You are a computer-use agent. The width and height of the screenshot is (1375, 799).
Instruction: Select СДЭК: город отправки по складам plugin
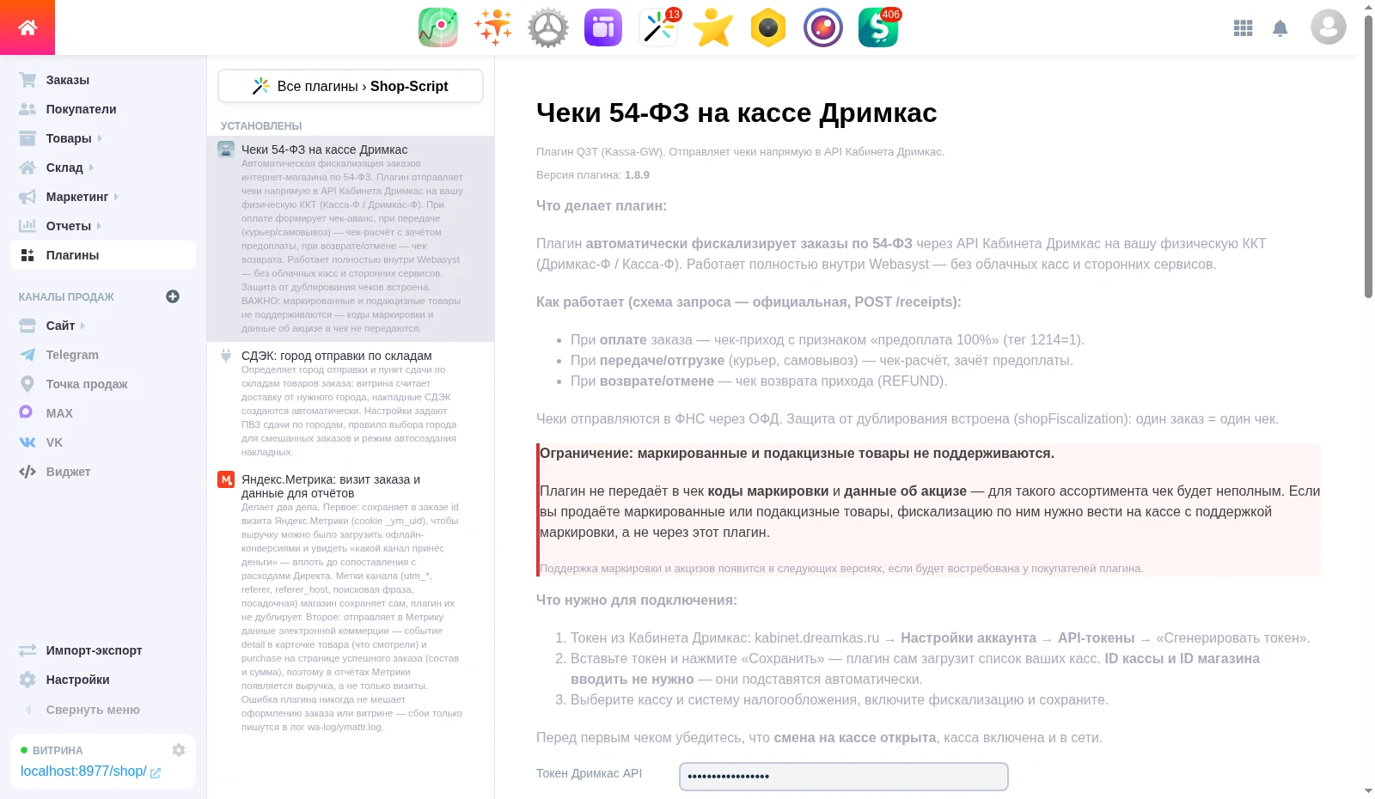point(351,404)
